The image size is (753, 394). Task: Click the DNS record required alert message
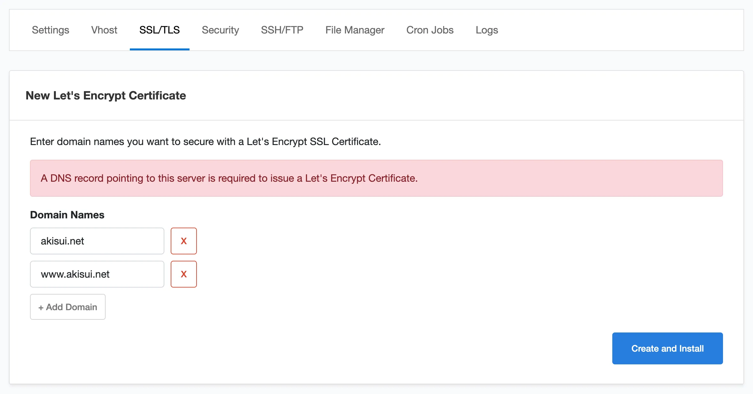click(376, 178)
